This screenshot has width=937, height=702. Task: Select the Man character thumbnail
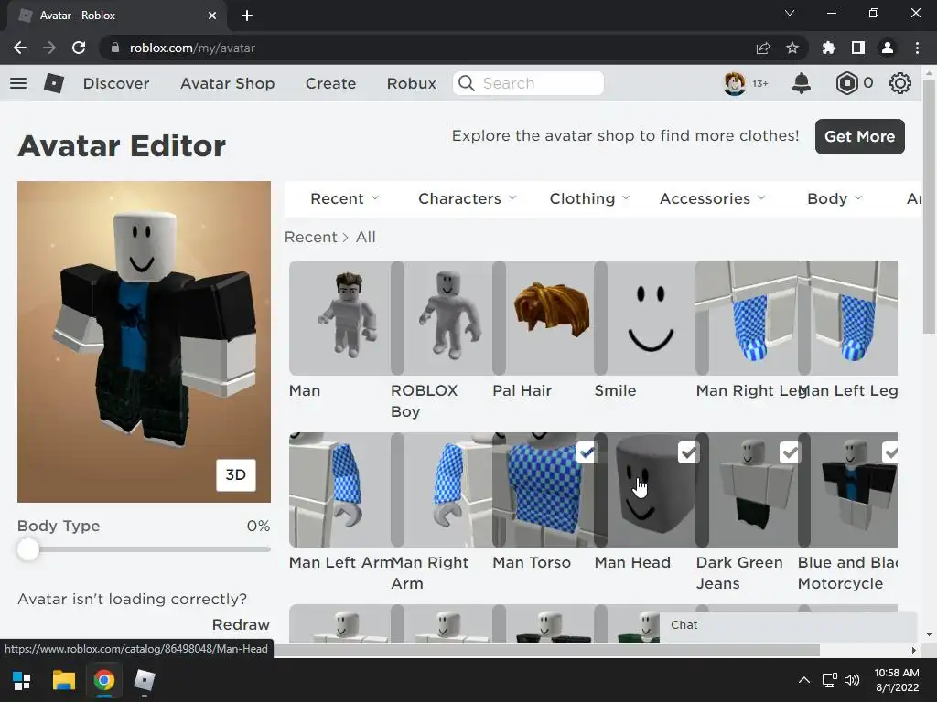click(x=340, y=317)
